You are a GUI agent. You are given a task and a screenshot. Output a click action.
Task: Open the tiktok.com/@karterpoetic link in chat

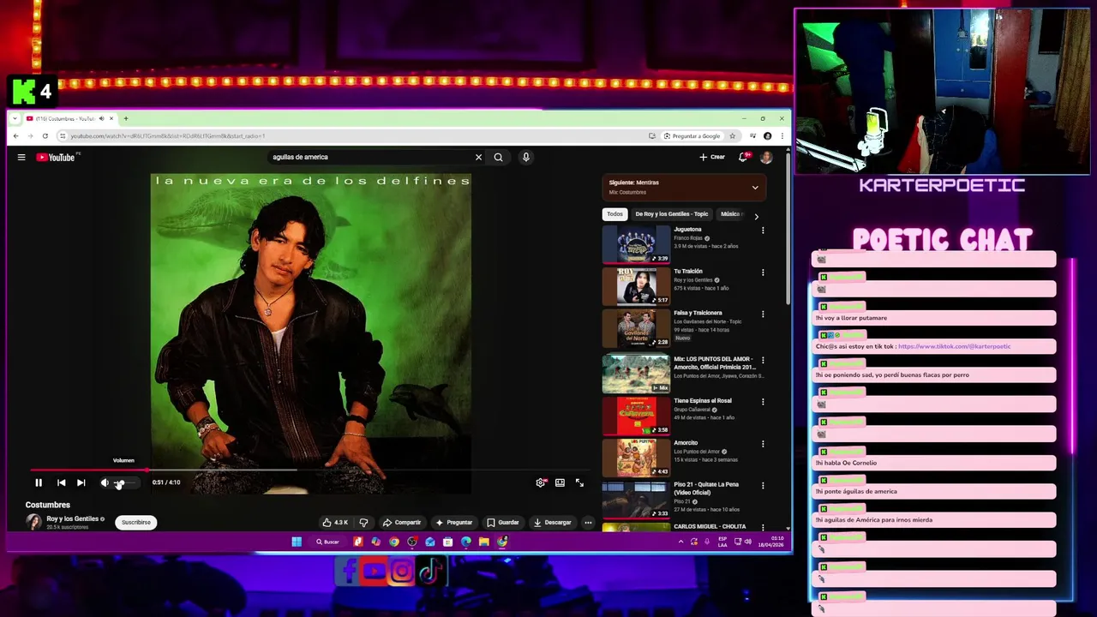(x=954, y=346)
